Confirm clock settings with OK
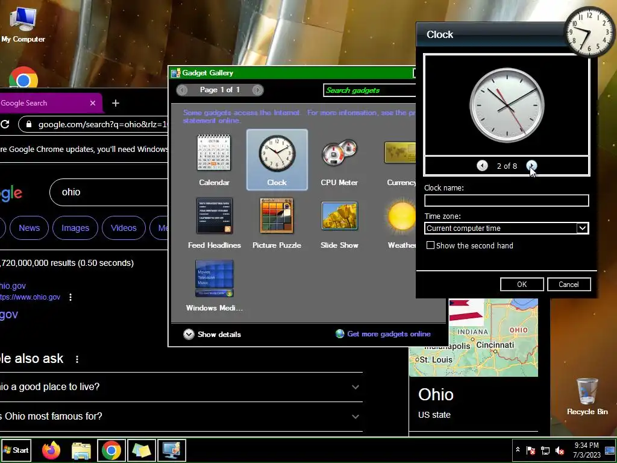617x463 pixels. click(522, 285)
